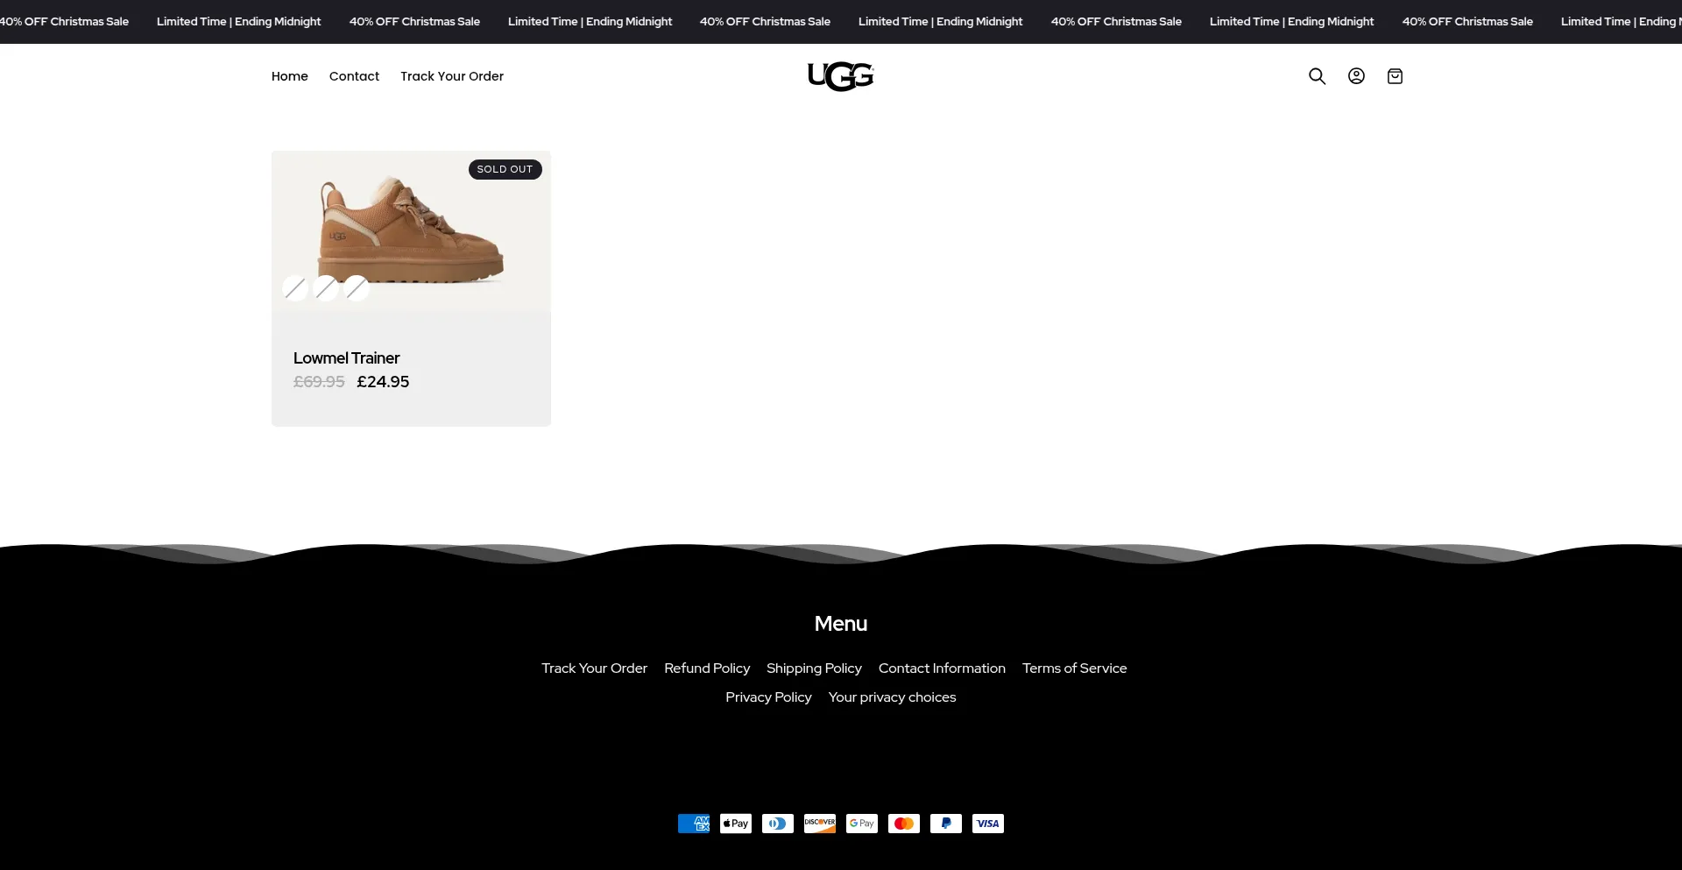Click the Visa payment icon
This screenshot has width=1682, height=870.
pos(988,824)
